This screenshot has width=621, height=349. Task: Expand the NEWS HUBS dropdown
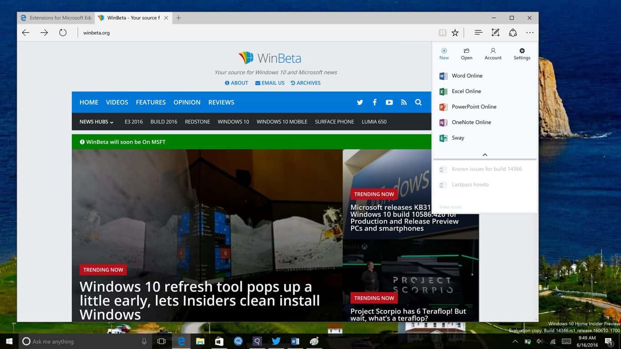(96, 122)
